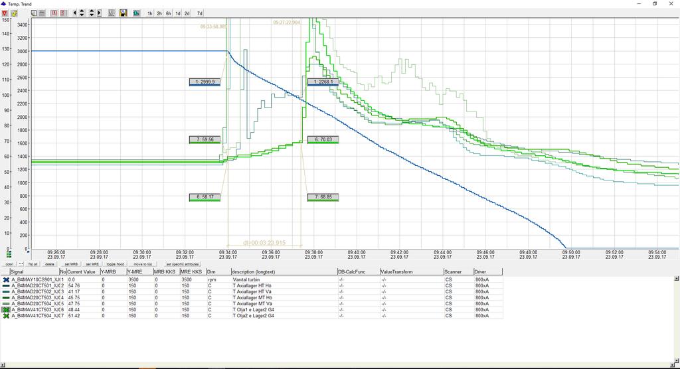Click the 'toggle flood' button

(x=116, y=264)
